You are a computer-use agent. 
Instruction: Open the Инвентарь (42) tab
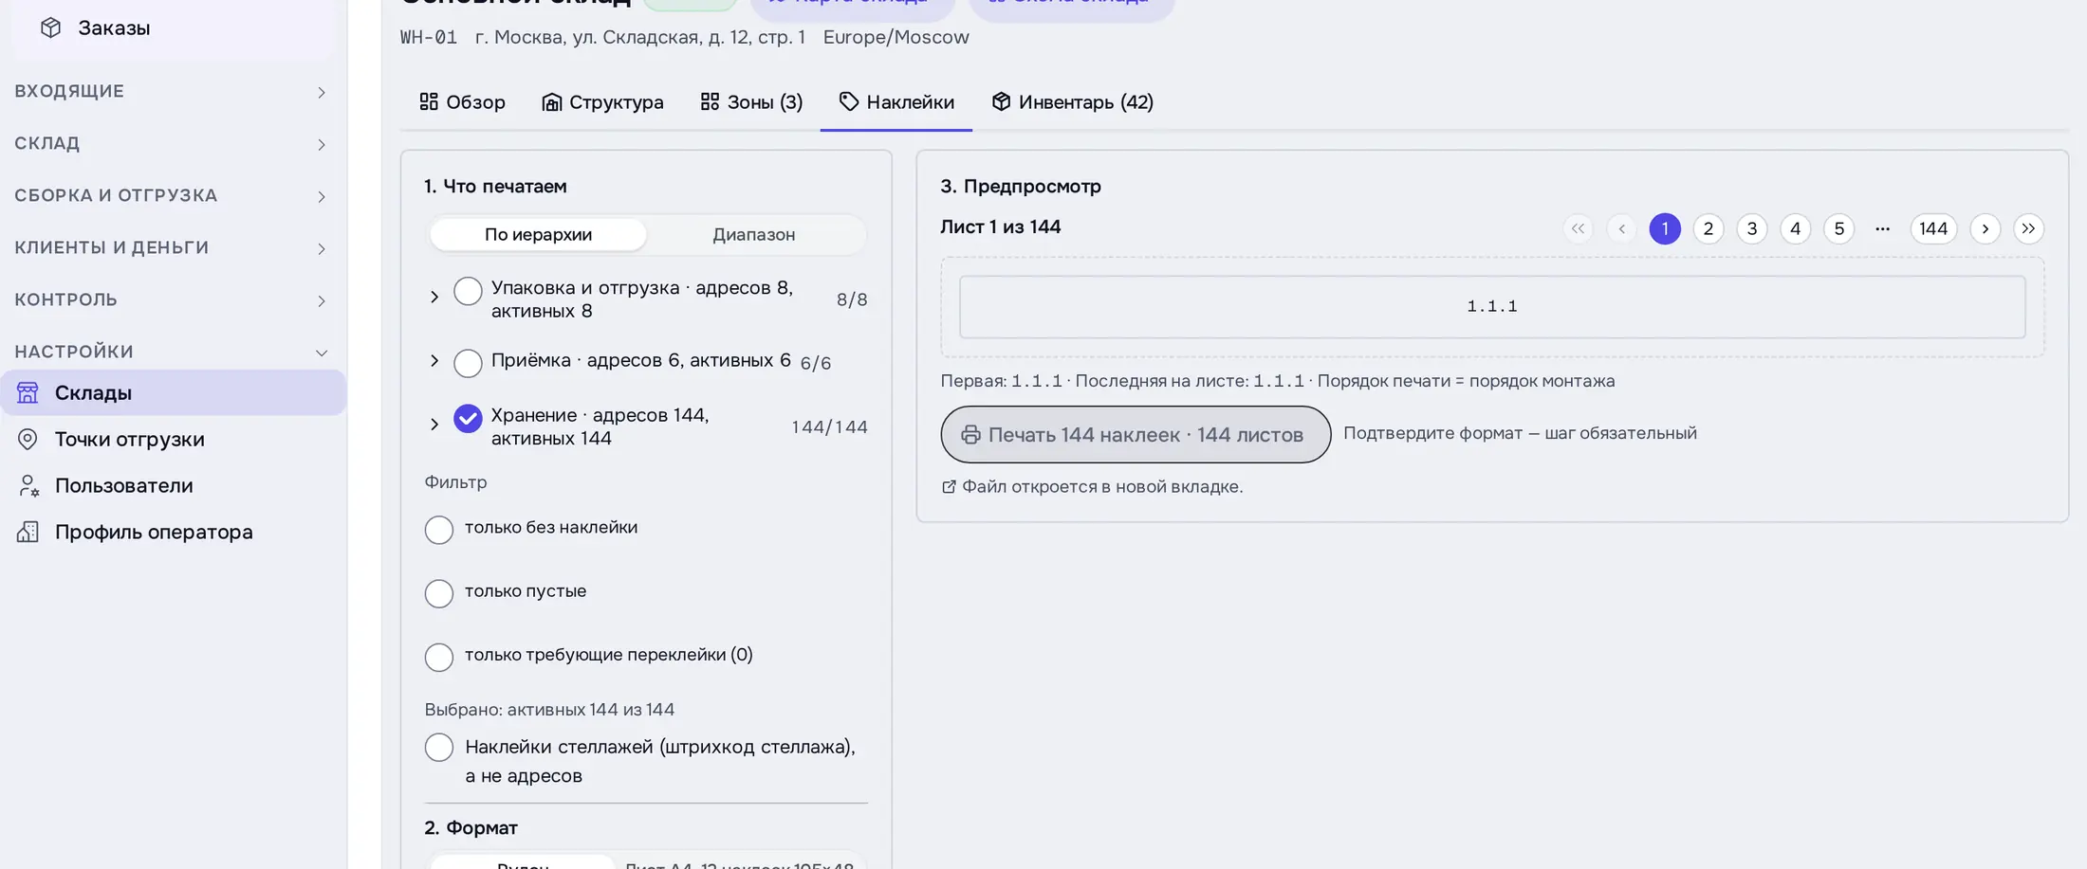(x=1072, y=102)
